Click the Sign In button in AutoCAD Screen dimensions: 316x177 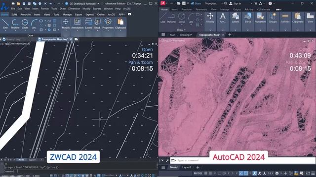coord(235,3)
